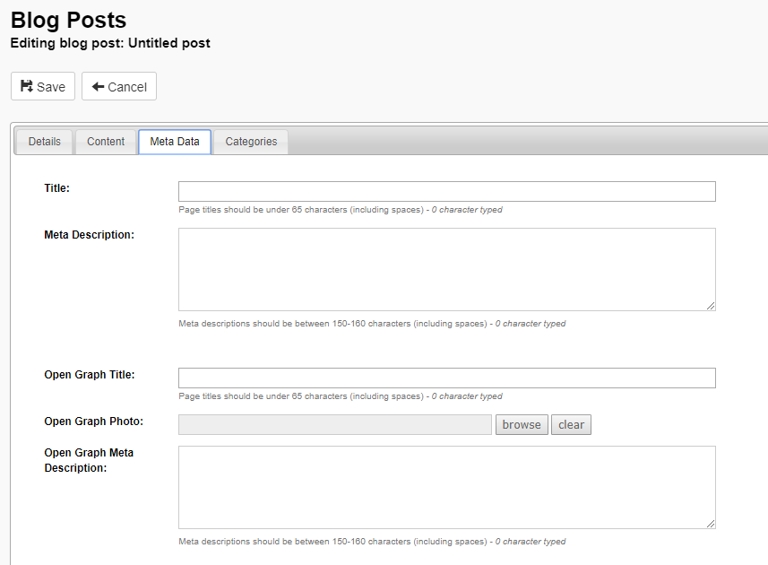This screenshot has width=768, height=565.
Task: Focus the Open Graph Title field
Action: coord(446,378)
